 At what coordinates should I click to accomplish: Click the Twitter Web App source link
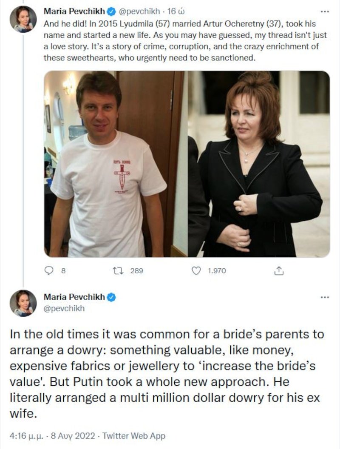click(134, 436)
